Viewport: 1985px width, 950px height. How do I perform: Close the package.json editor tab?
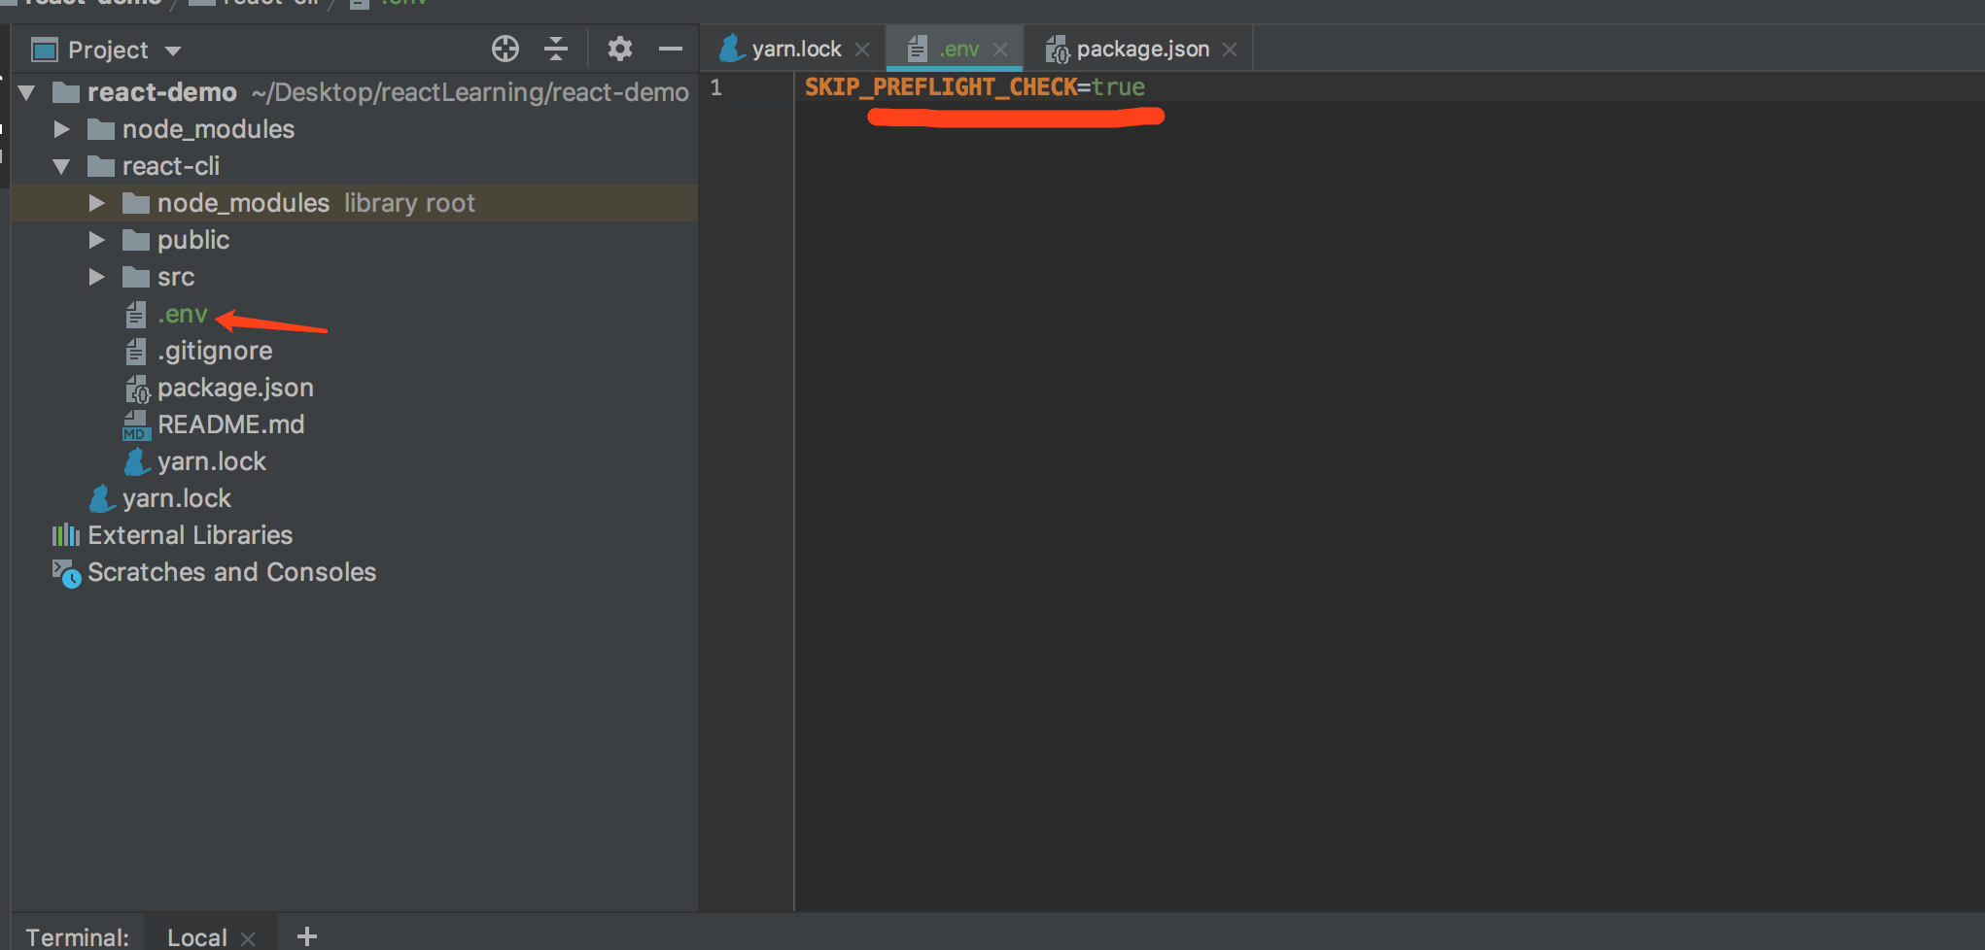click(1230, 50)
